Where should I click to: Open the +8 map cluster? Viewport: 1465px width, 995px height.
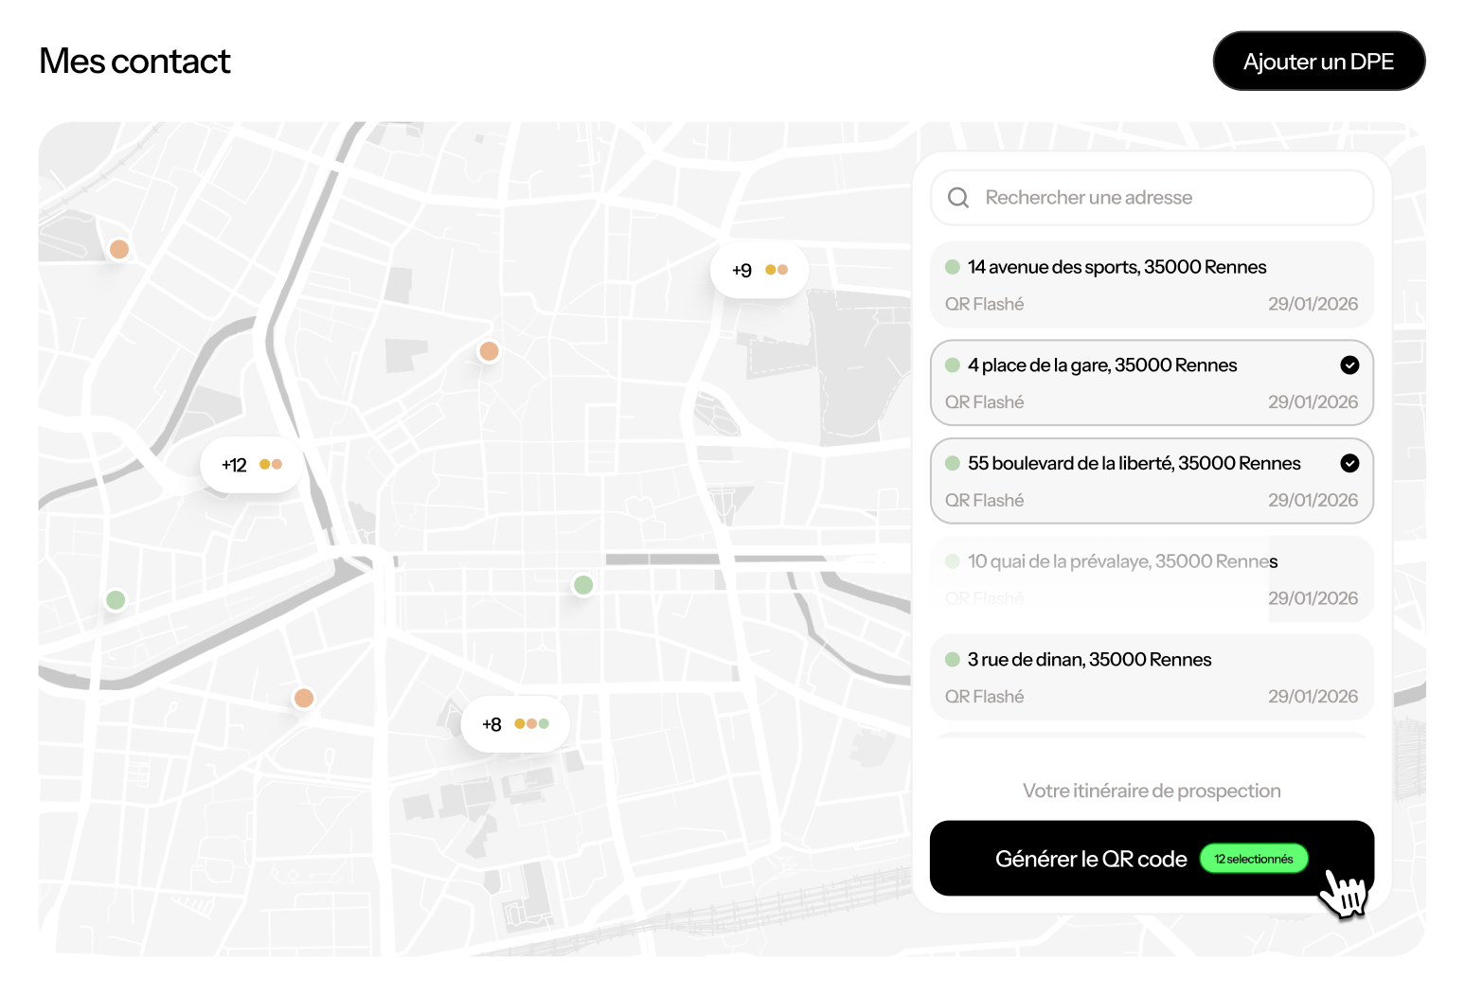point(515,724)
